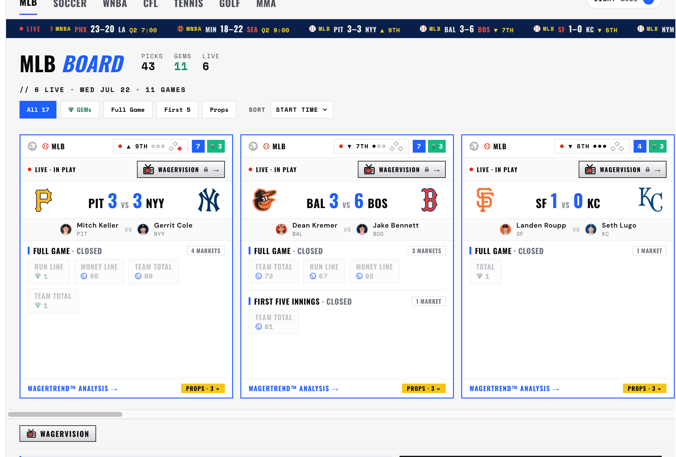Select the All 17 filter

[38, 110]
